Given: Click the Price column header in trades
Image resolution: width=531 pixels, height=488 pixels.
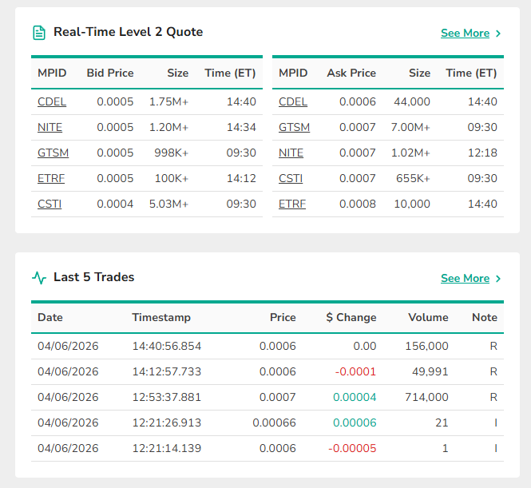Looking at the screenshot, I should tap(283, 317).
